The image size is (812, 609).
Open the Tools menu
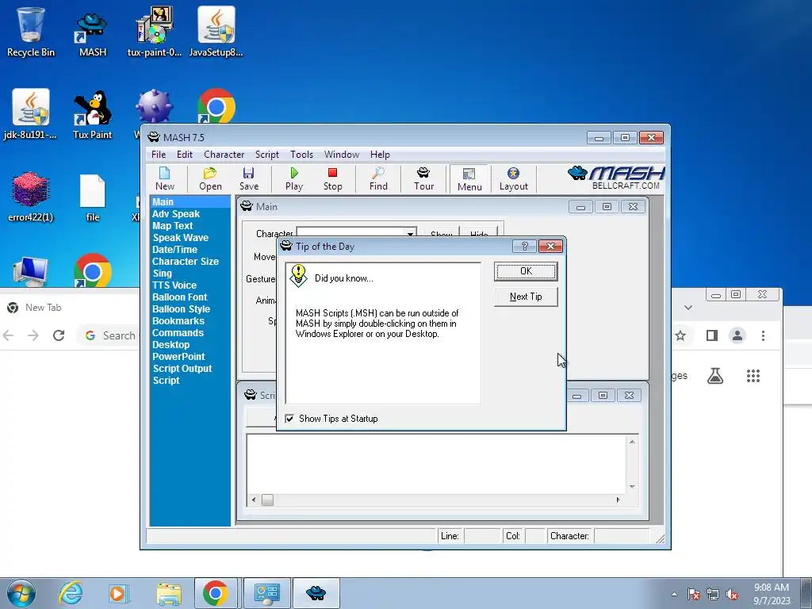[x=301, y=155]
